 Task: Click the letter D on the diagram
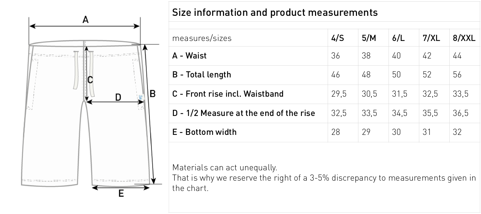point(118,97)
